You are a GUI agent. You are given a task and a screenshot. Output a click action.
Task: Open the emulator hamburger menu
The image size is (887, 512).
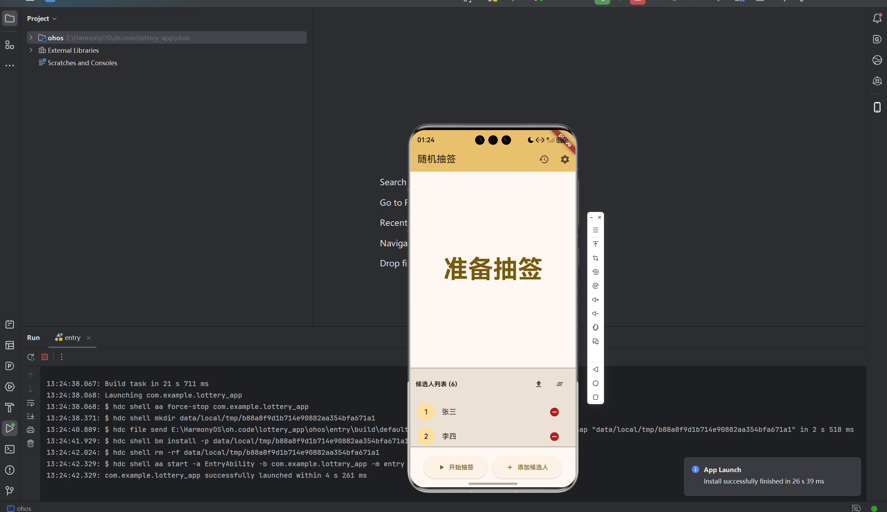click(596, 230)
